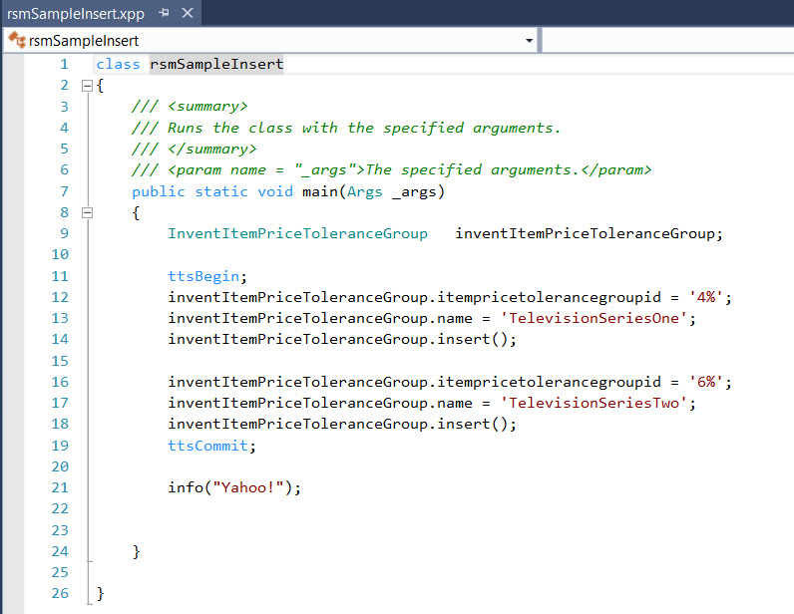Click the 'TelevisionSeriesTwo' string literal

click(x=596, y=403)
